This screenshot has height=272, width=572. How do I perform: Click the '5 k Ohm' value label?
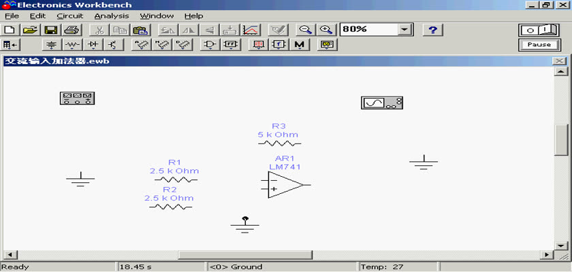[278, 135]
